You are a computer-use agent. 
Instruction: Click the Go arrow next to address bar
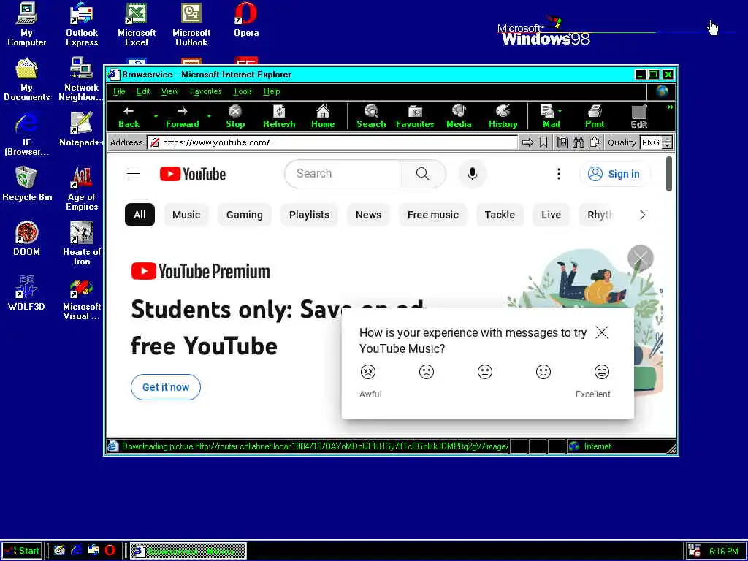pyautogui.click(x=527, y=142)
